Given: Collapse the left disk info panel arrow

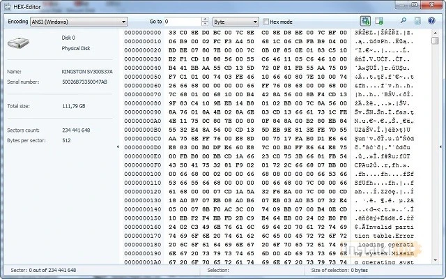Looking at the screenshot, I should 118,146.
